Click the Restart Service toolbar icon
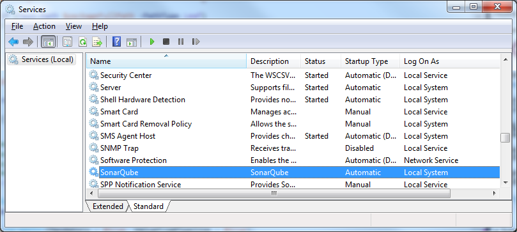 pyautogui.click(x=196, y=42)
